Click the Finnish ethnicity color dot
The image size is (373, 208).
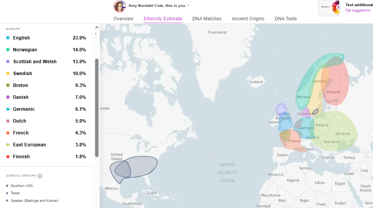pos(8,157)
